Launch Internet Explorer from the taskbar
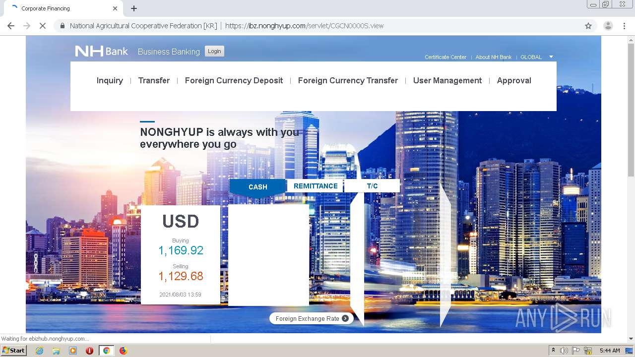Image resolution: width=635 pixels, height=357 pixels. 39,351
